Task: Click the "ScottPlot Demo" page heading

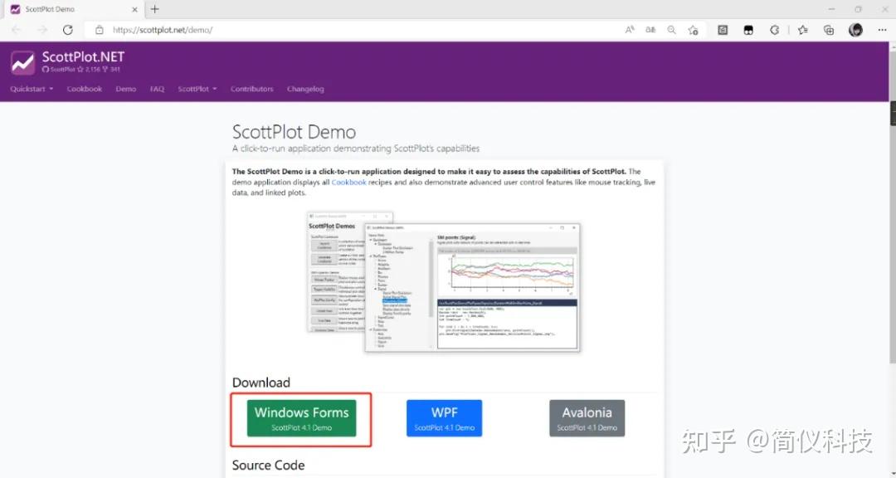Action: click(294, 131)
